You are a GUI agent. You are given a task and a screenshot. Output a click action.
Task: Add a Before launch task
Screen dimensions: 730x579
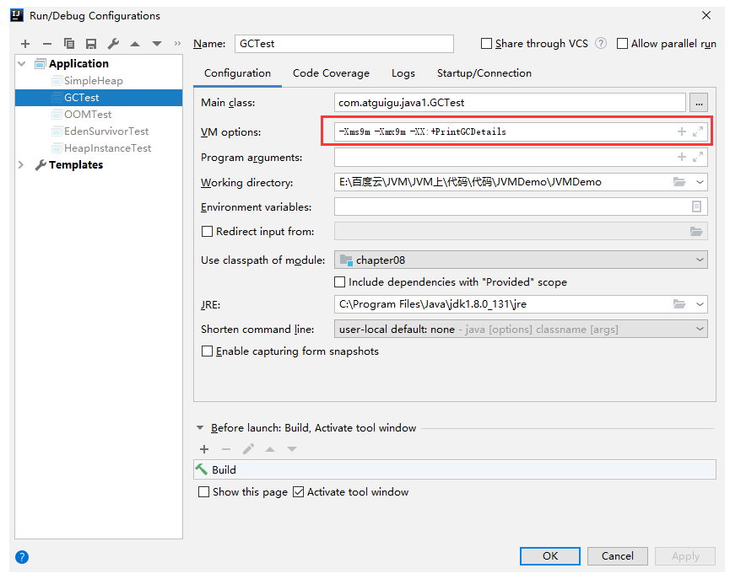(204, 449)
